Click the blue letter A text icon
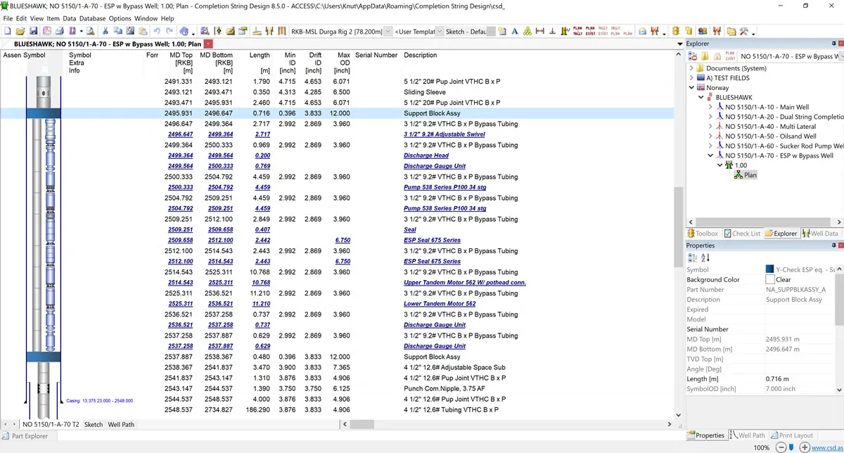The height and width of the screenshot is (453, 844). pyautogui.click(x=515, y=32)
